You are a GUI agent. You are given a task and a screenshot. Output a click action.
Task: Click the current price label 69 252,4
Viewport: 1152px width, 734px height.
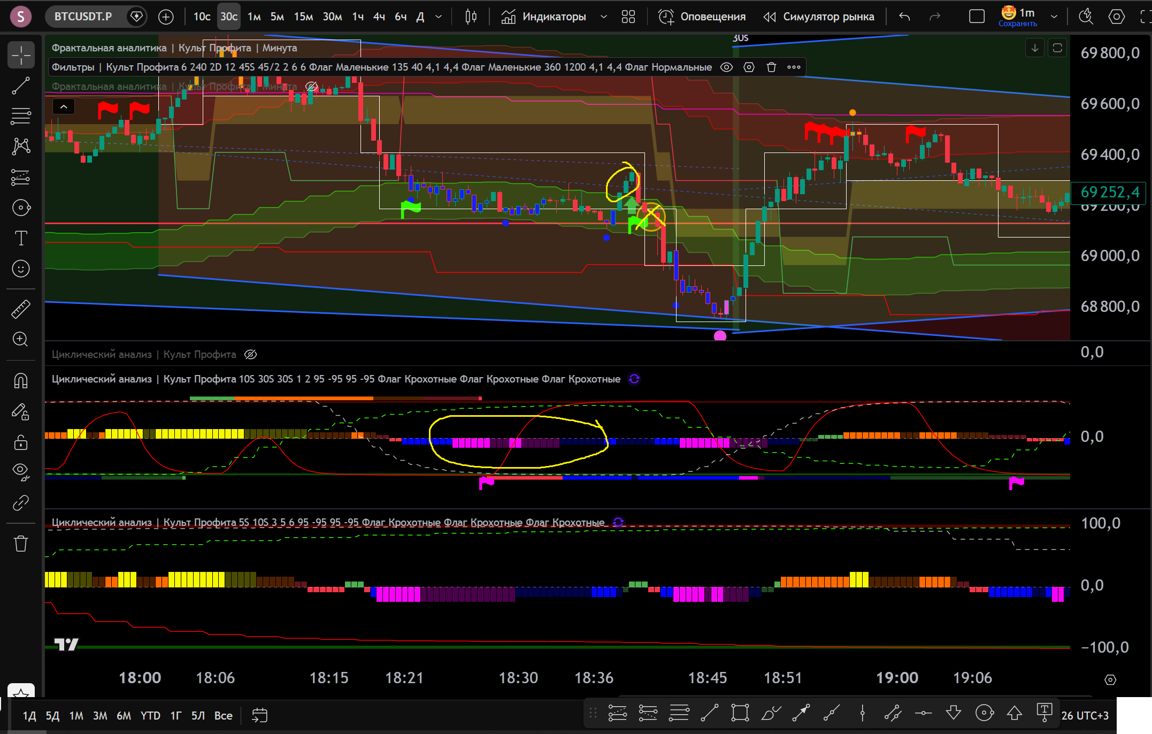click(1109, 192)
